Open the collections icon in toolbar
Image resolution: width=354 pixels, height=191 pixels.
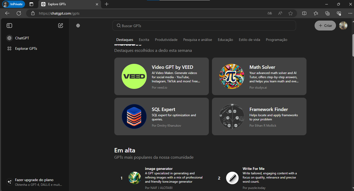coord(327,13)
